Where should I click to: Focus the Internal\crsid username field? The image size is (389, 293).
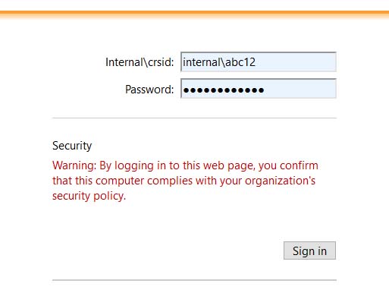pyautogui.click(x=259, y=62)
